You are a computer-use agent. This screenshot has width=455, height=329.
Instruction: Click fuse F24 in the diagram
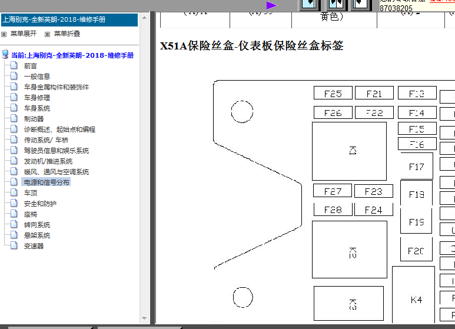pyautogui.click(x=374, y=209)
